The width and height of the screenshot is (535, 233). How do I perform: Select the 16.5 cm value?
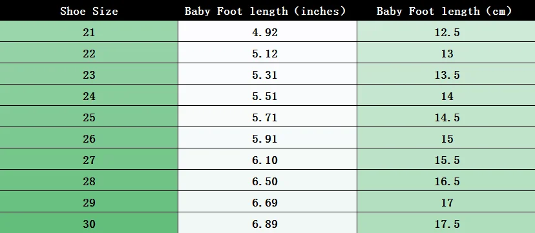[446, 180]
